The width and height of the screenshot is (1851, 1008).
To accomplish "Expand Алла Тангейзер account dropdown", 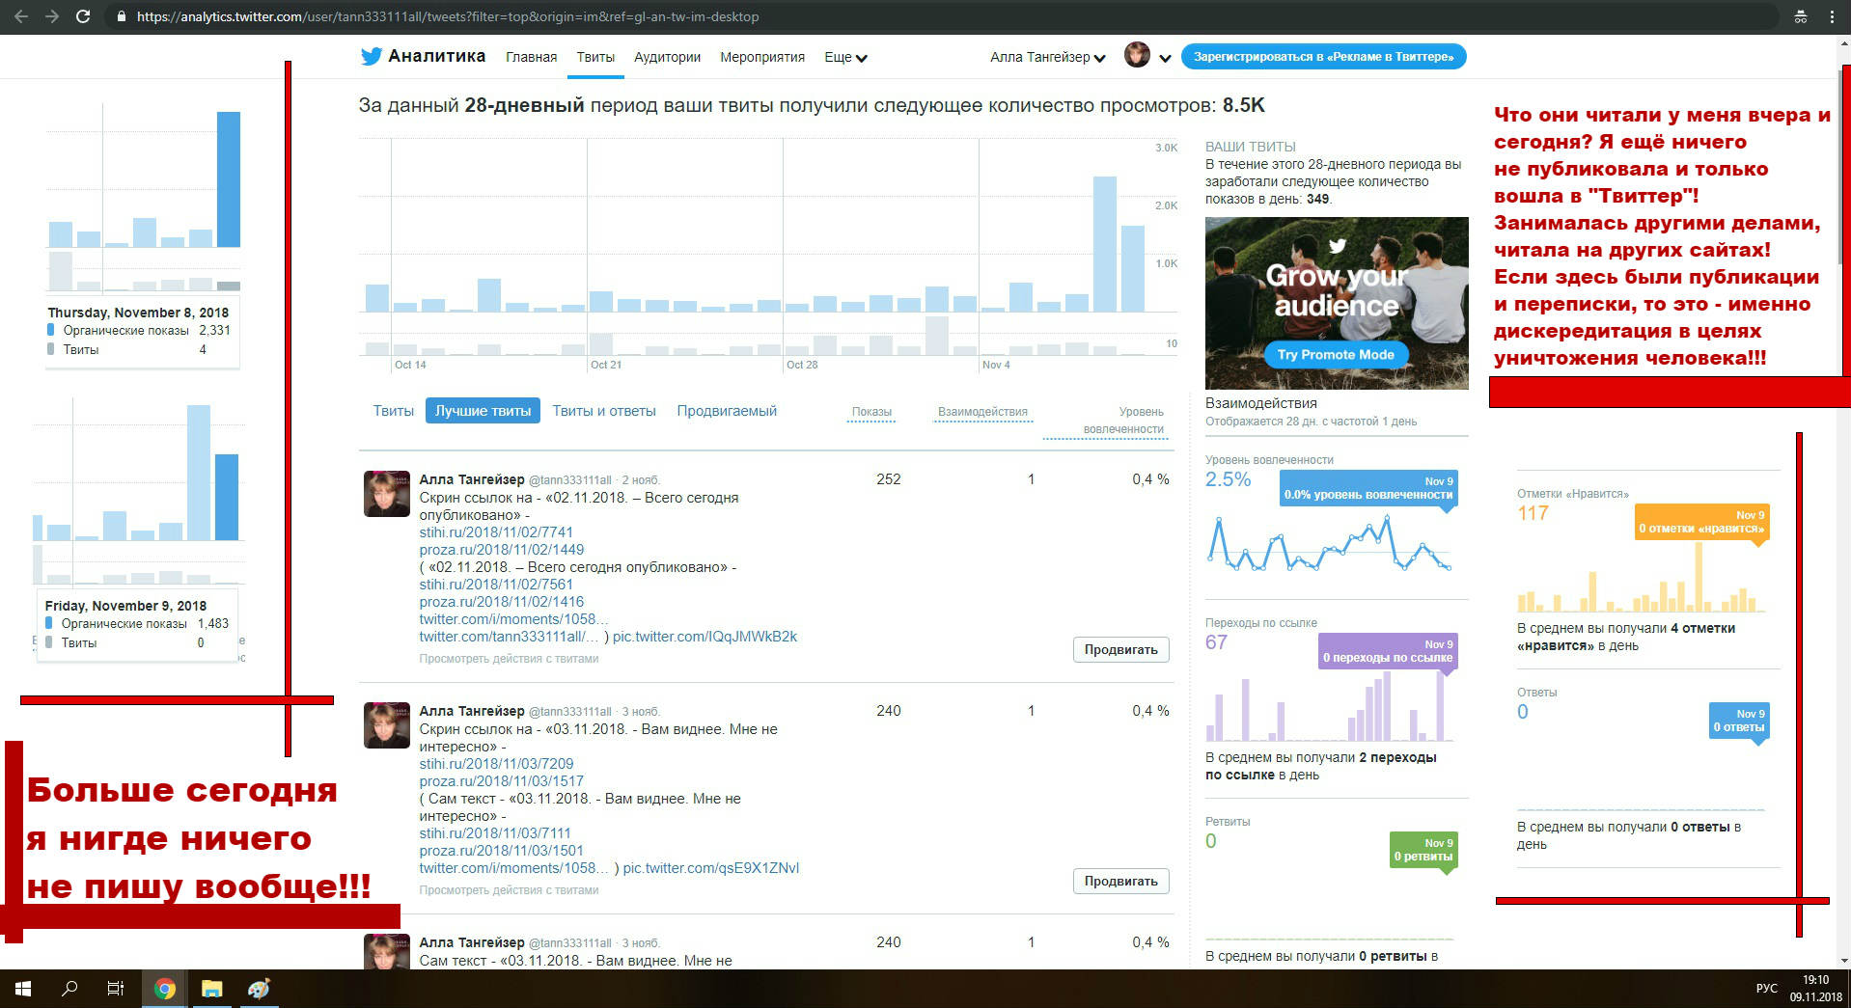I will 1047,57.
